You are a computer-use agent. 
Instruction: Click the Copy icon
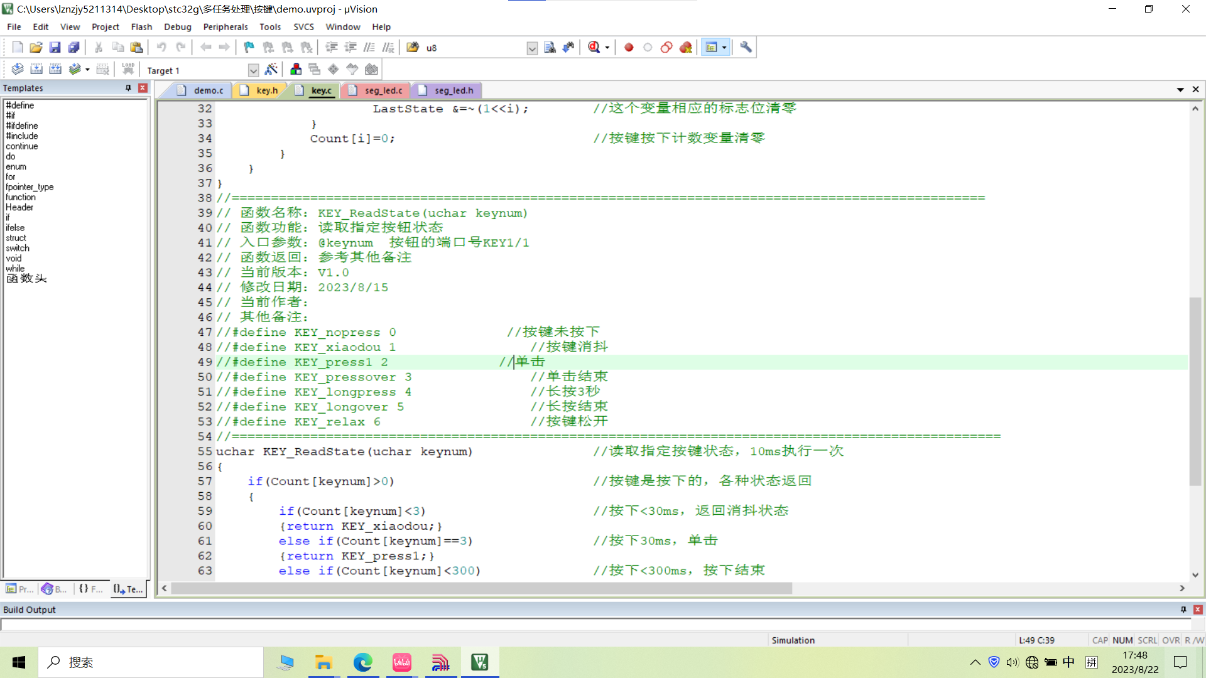click(117, 47)
